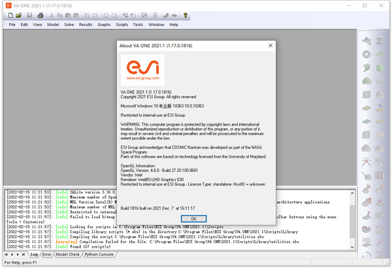Image resolution: width=392 pixels, height=268 pixels.
Task: Open the Tools menu
Action: 138,25
